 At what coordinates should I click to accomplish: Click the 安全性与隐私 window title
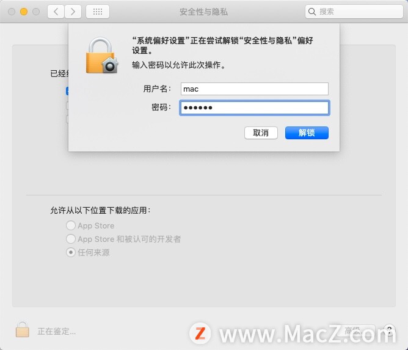click(x=203, y=12)
